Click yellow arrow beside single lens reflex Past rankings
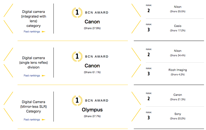Screen dimensions: 206x130 [44, 76]
